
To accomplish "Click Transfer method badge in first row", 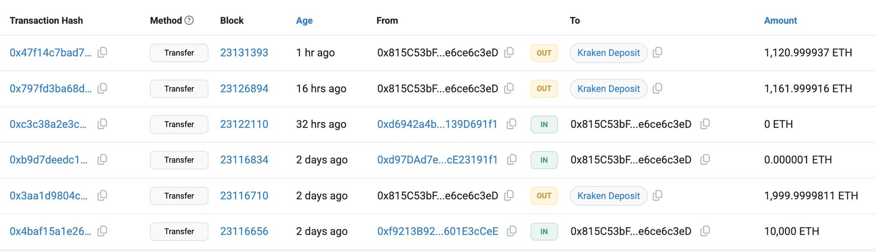I will tap(179, 53).
